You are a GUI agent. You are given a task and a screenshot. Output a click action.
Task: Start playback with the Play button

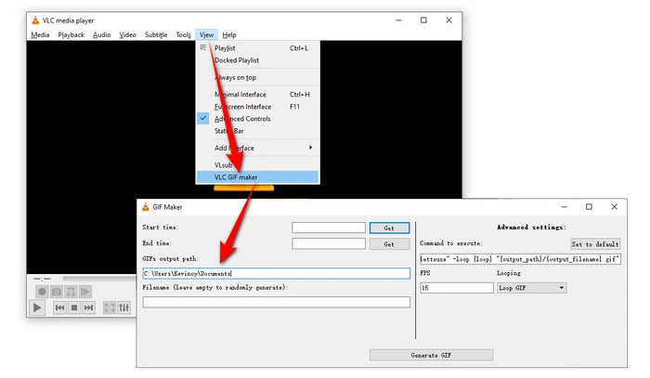tap(37, 307)
